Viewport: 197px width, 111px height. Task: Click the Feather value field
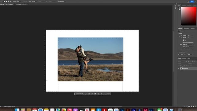[x=19, y=2]
